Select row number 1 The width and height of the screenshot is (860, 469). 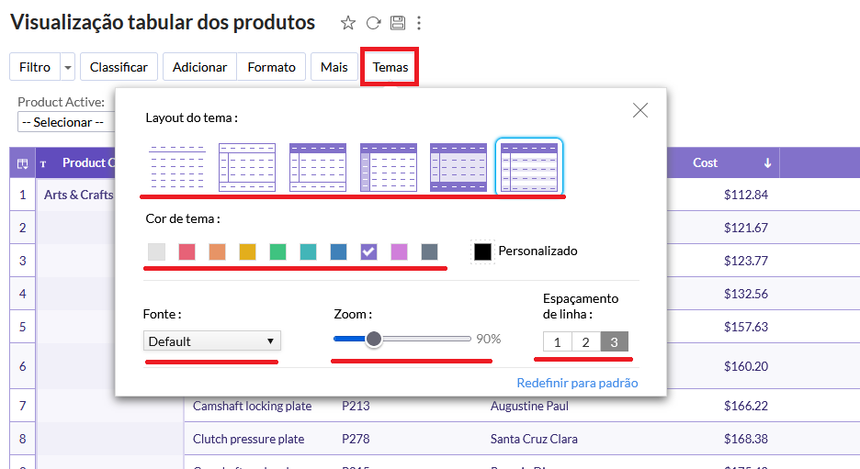pyautogui.click(x=22, y=195)
